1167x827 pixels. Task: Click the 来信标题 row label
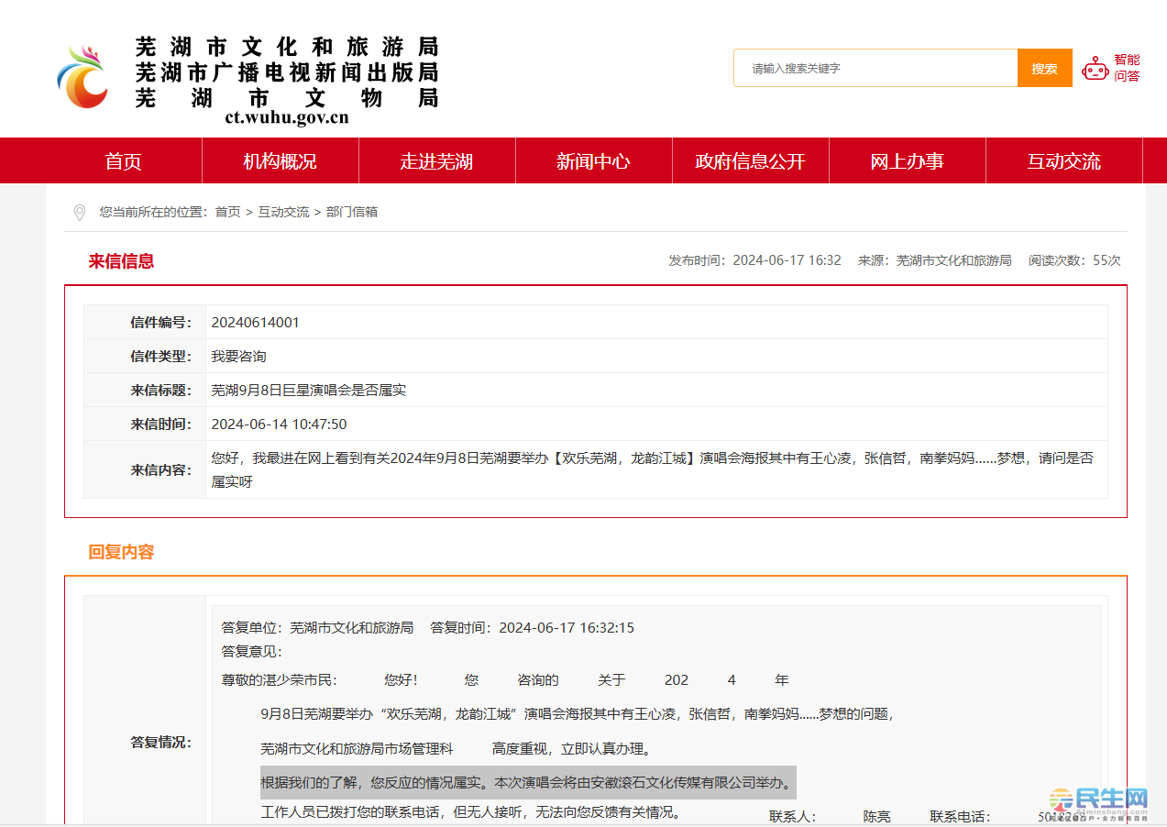[x=161, y=391]
